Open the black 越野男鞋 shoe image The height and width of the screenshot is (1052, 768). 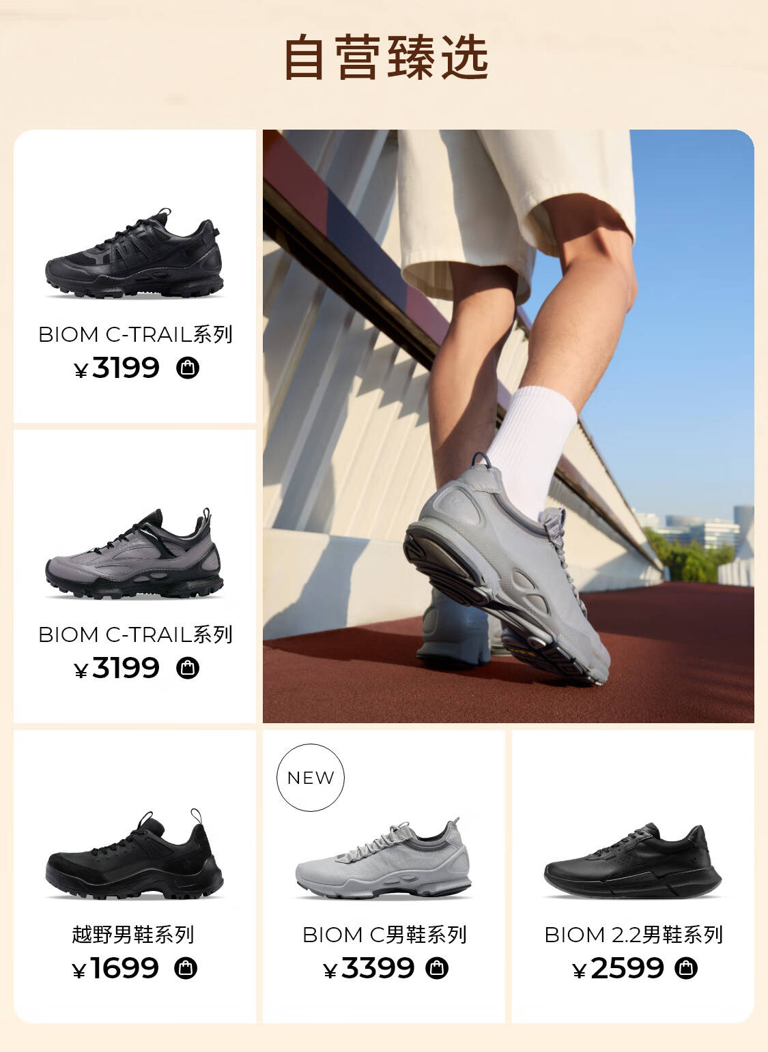(x=134, y=855)
